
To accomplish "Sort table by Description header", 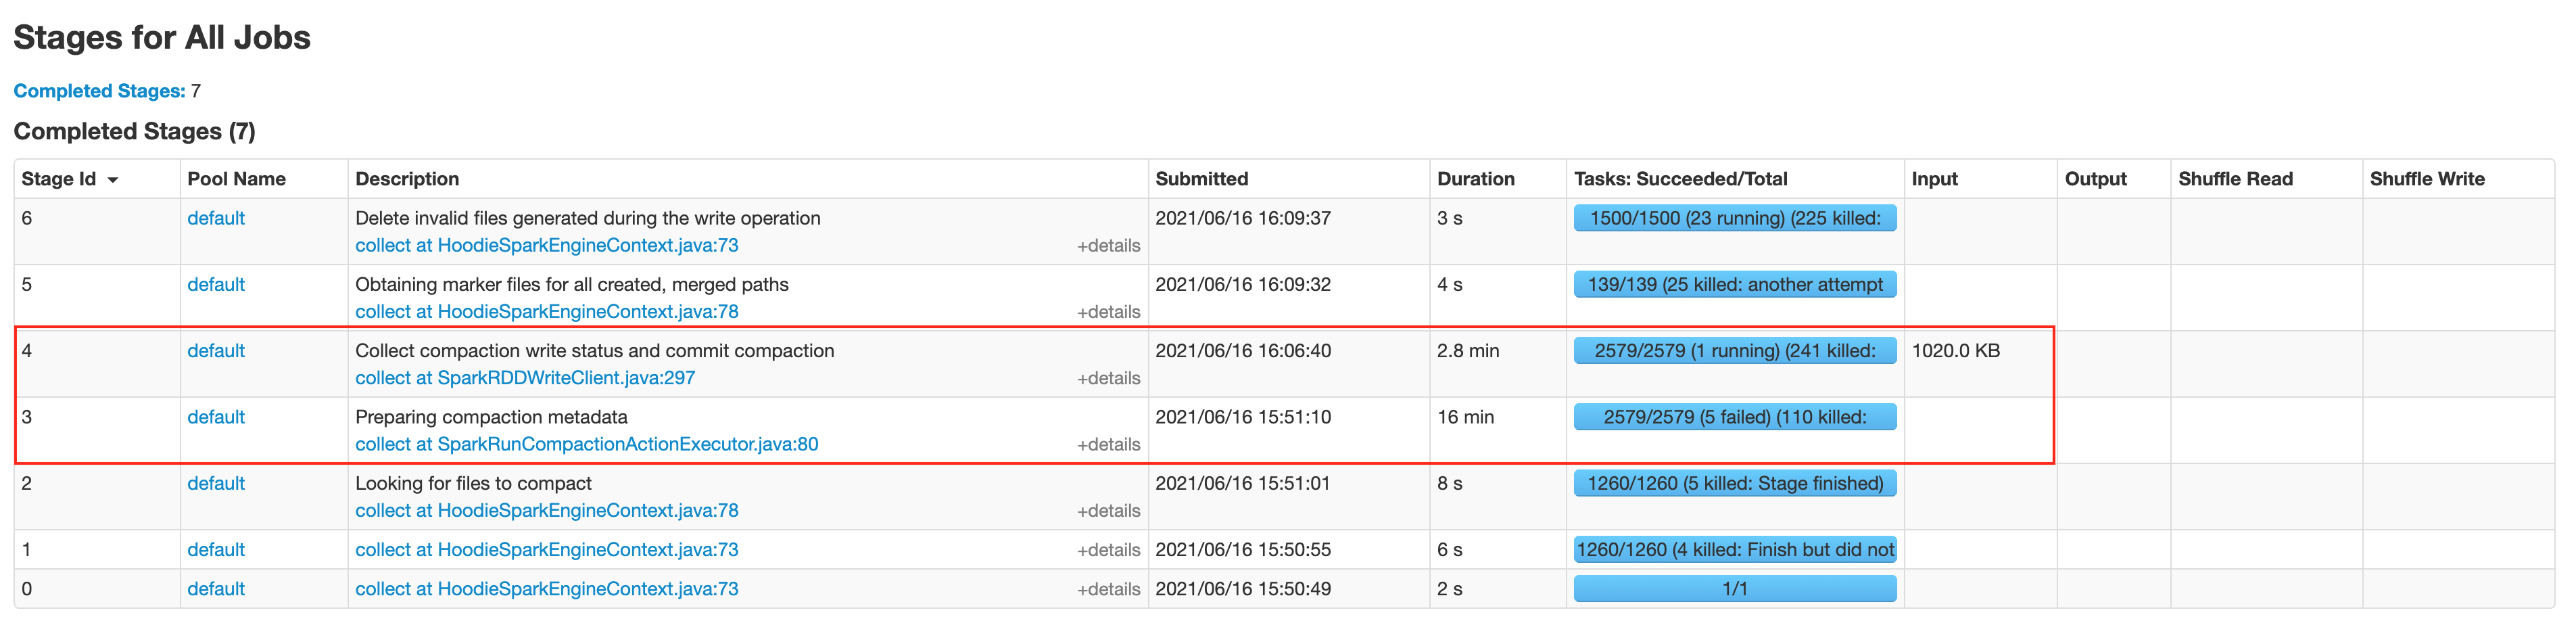I will tap(407, 179).
